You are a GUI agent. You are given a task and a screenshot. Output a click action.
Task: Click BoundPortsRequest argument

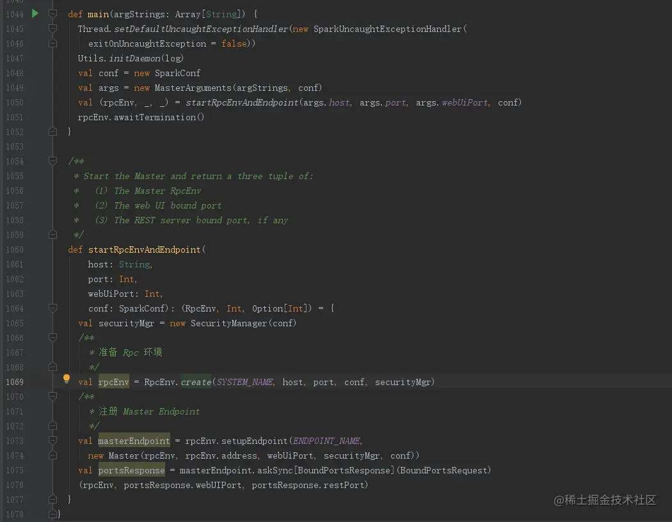tap(444, 470)
